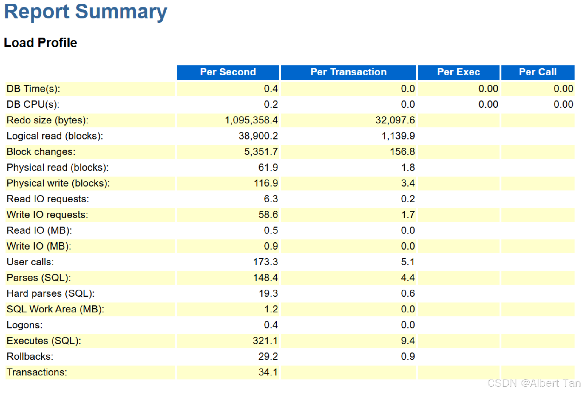Click the Executes (SQL) value 321.1
582x393 pixels.
(265, 341)
